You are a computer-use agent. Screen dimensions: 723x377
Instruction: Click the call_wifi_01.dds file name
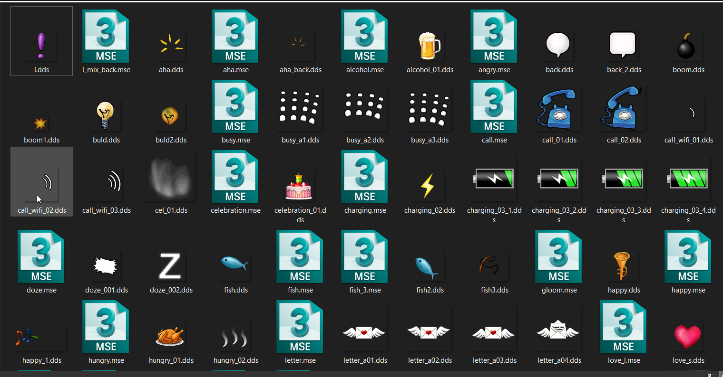pos(688,140)
